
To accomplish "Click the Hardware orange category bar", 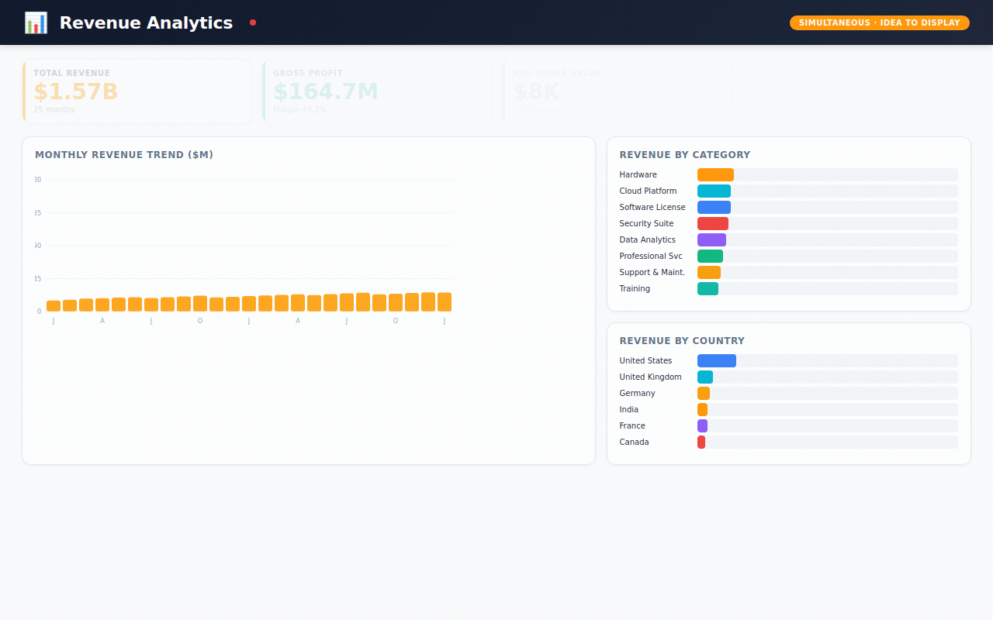I will [715, 175].
